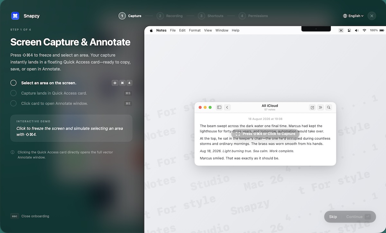This screenshot has height=233, width=386.
Task: Open Control Center from the menu bar
Action: [349, 30]
